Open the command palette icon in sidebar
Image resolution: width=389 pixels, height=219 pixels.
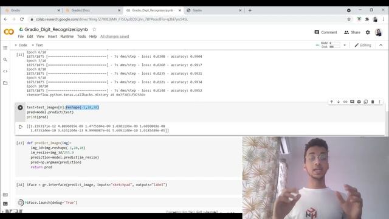coord(5,195)
